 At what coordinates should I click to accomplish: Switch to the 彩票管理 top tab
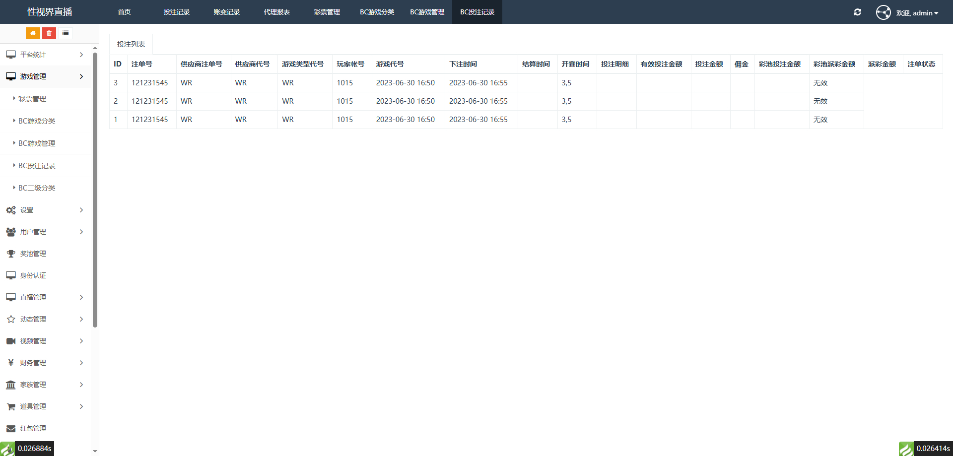point(327,12)
